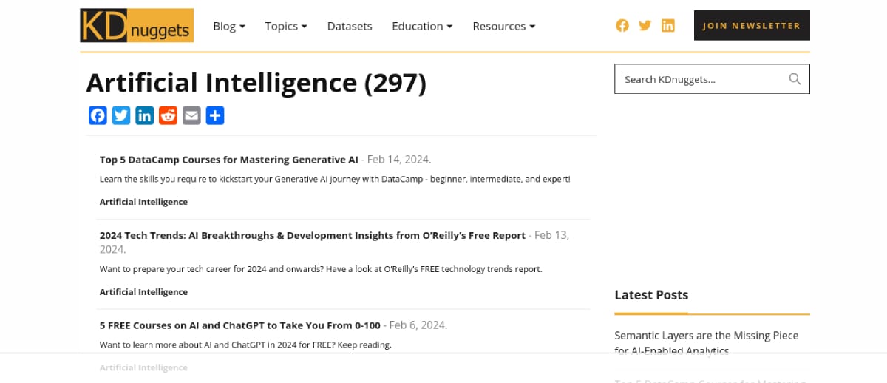Click Artificial Intelligence tag under the DataCamp article
Viewport: 887px width, 383px height.
pyautogui.click(x=143, y=202)
